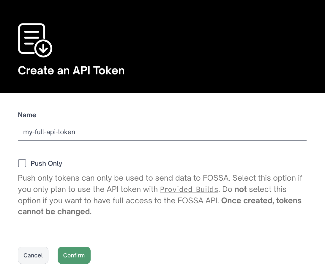Click the "Name" field label
This screenshot has height=272, width=325.
(27, 115)
